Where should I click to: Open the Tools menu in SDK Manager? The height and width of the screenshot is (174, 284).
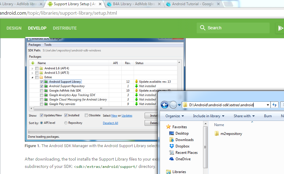48,45
